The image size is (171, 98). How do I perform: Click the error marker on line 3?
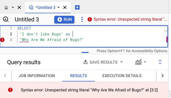[x=2, y=40]
